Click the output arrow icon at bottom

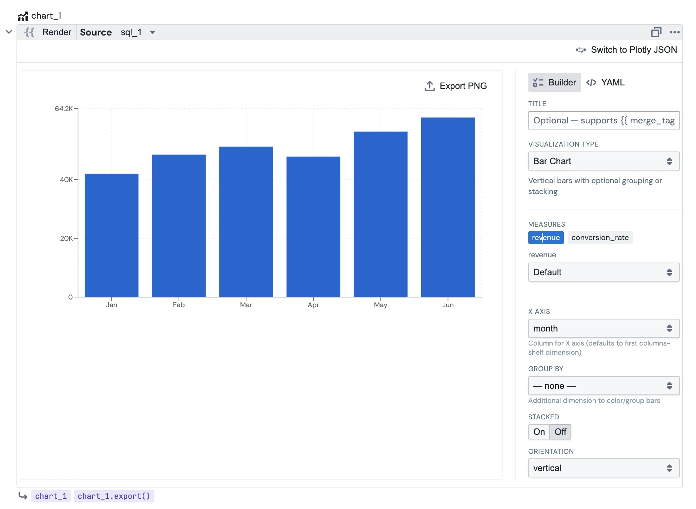click(x=23, y=496)
